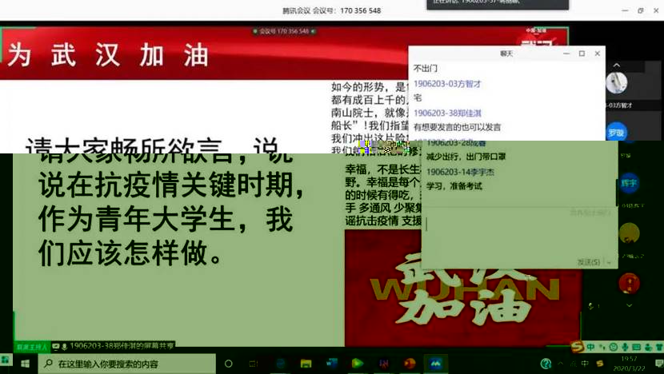The width and height of the screenshot is (664, 374).
Task: Open the green play video app on taskbar
Action: [358, 364]
